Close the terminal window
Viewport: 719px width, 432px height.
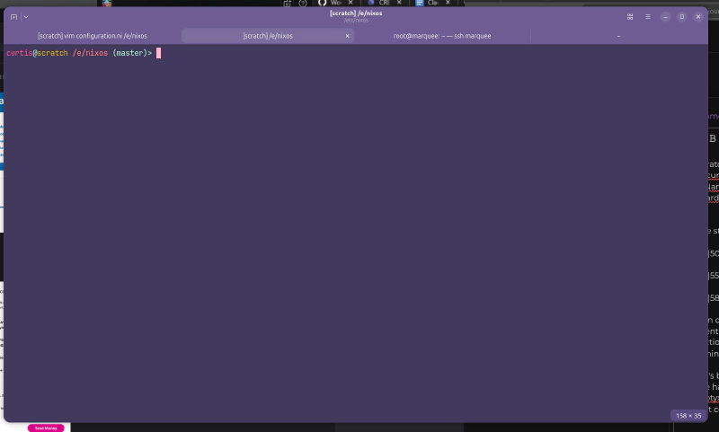(698, 17)
